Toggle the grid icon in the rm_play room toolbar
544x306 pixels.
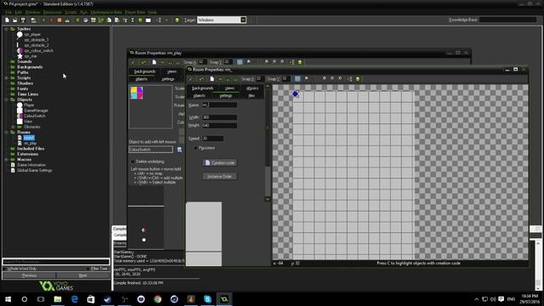tap(240, 62)
